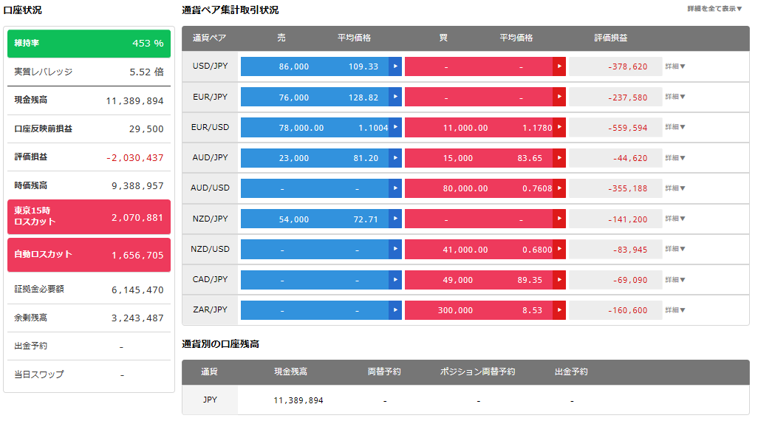Show all details with 詳細を全て表示
This screenshot has height=421, width=758.
coord(714,9)
